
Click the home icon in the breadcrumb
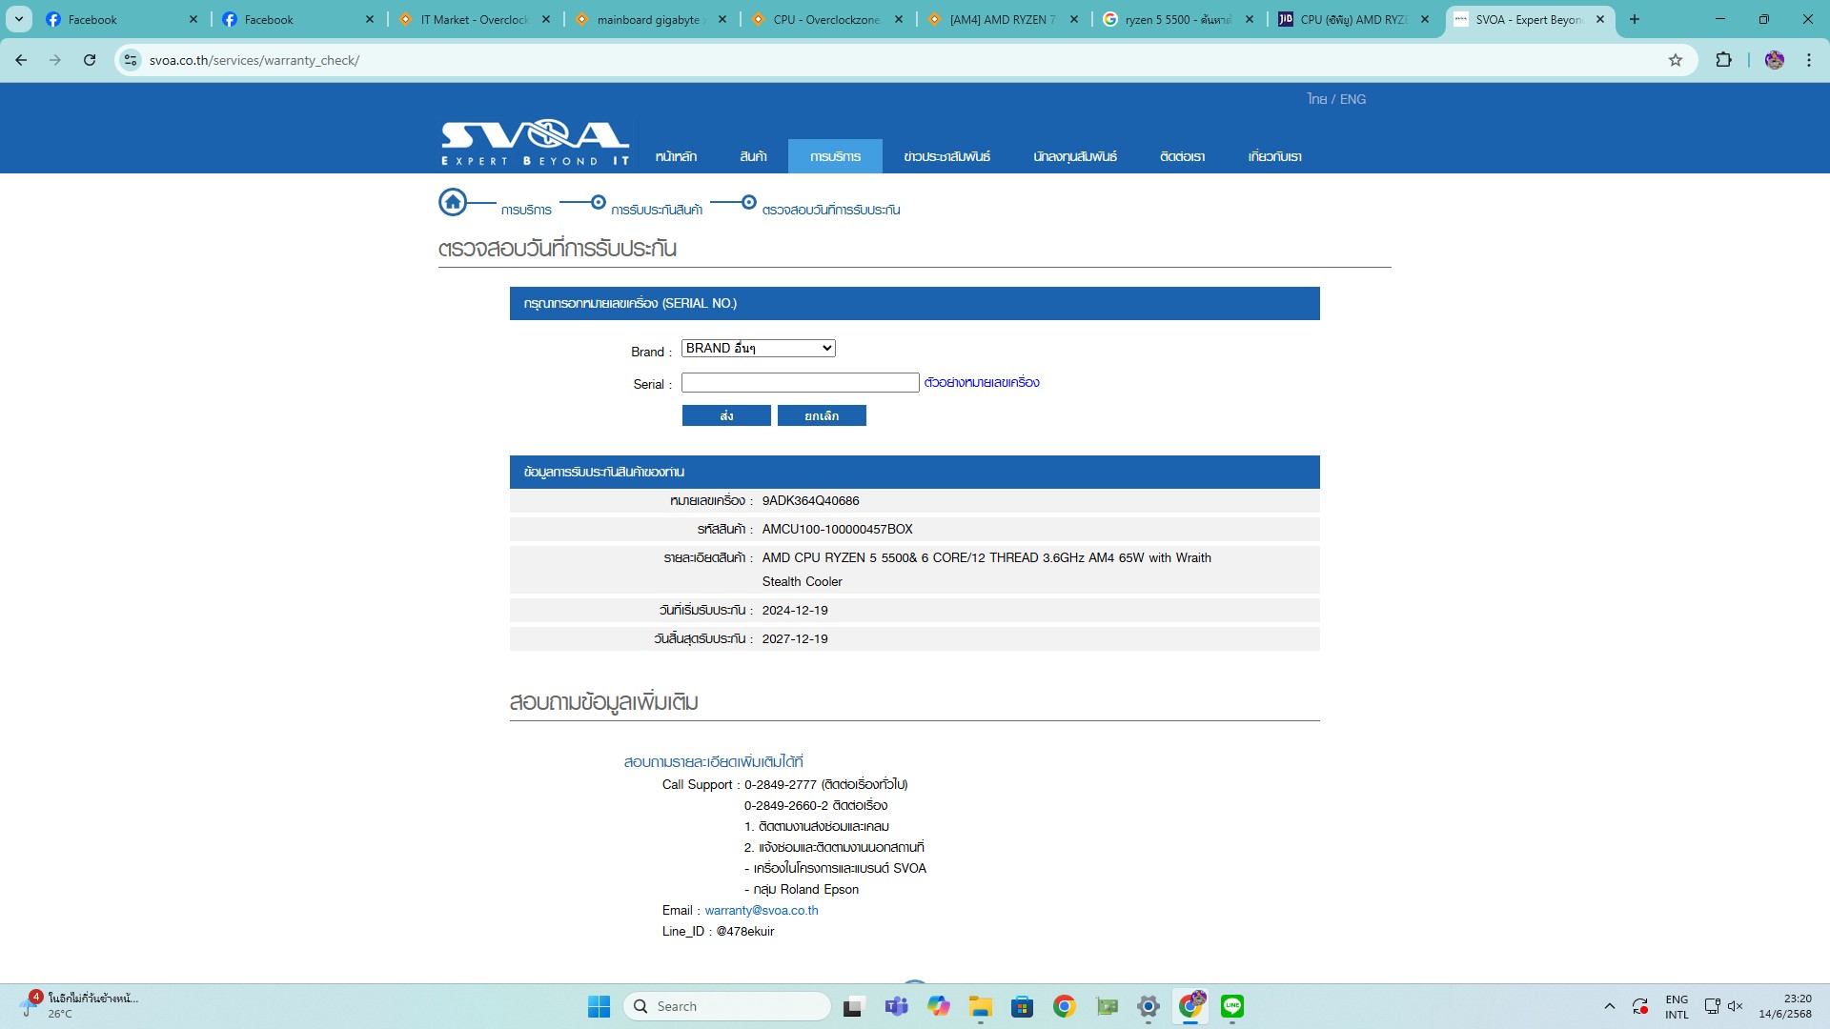tap(453, 202)
